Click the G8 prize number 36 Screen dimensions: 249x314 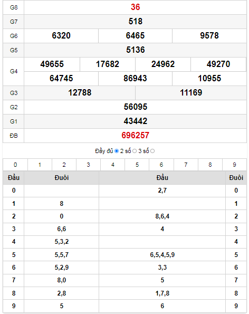135,7
